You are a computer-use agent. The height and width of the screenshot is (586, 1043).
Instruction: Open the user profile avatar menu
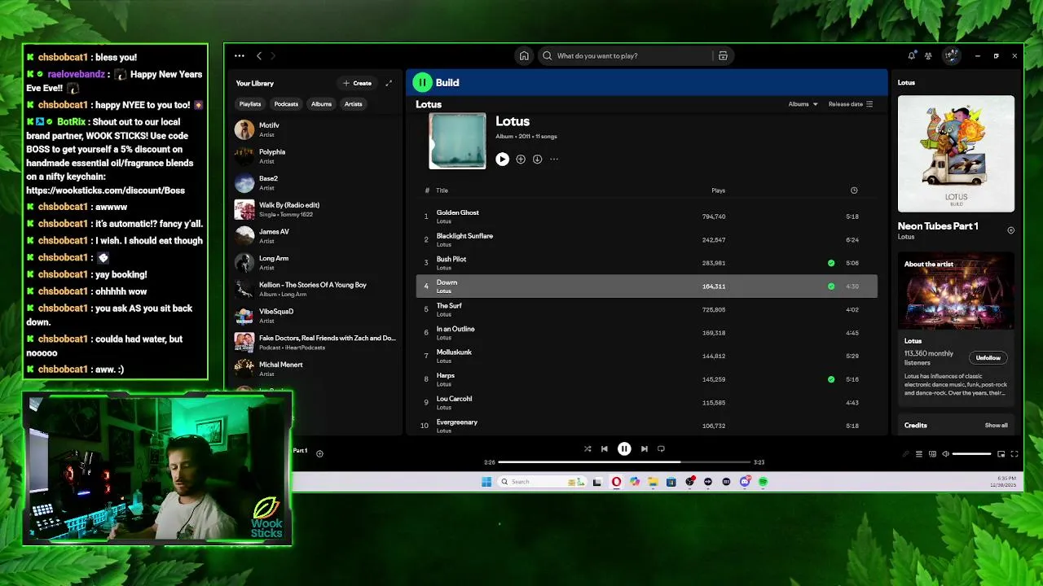click(x=951, y=56)
